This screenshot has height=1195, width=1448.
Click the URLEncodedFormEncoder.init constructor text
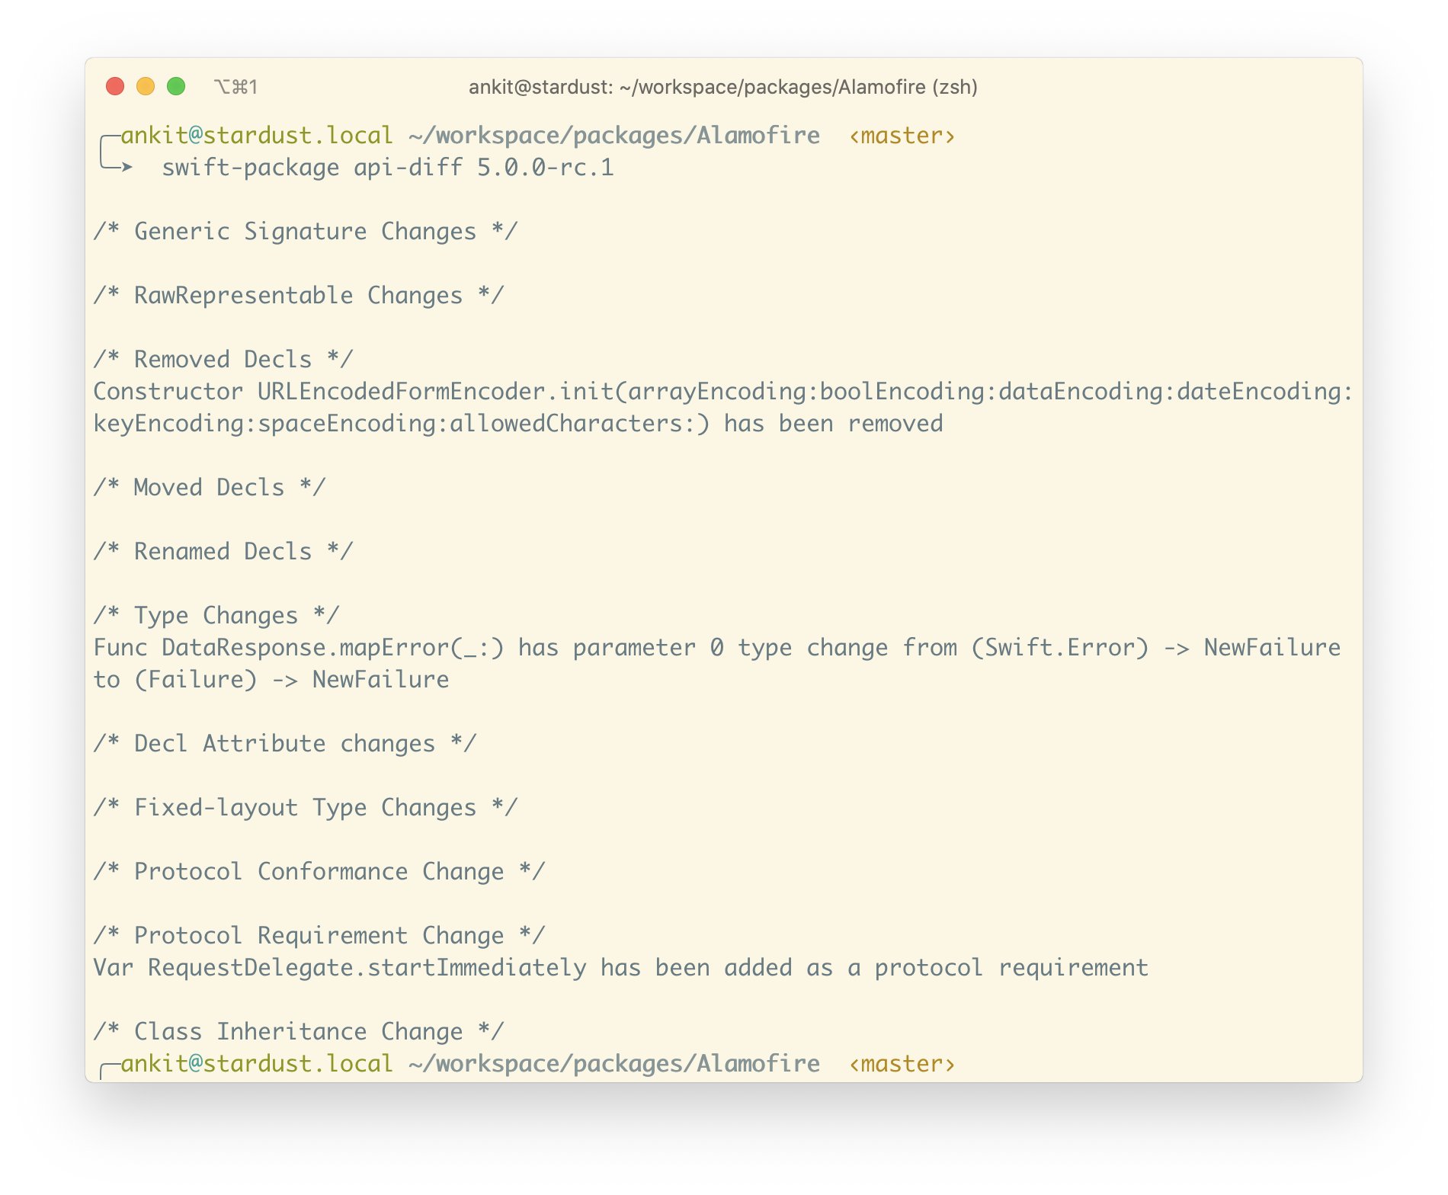pyautogui.click(x=434, y=392)
